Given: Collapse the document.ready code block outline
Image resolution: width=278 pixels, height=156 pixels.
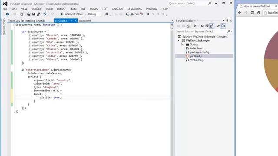Looking at the screenshot, I should click(14, 25).
